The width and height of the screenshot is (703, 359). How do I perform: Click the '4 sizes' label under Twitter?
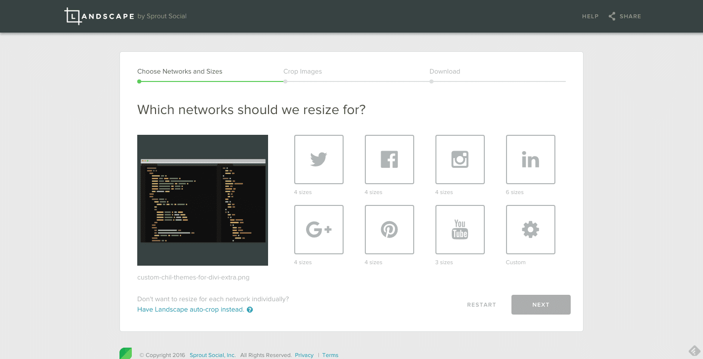[303, 192]
